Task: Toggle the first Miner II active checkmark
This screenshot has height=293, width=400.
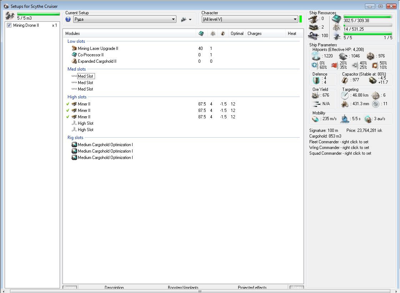Action: coord(67,104)
